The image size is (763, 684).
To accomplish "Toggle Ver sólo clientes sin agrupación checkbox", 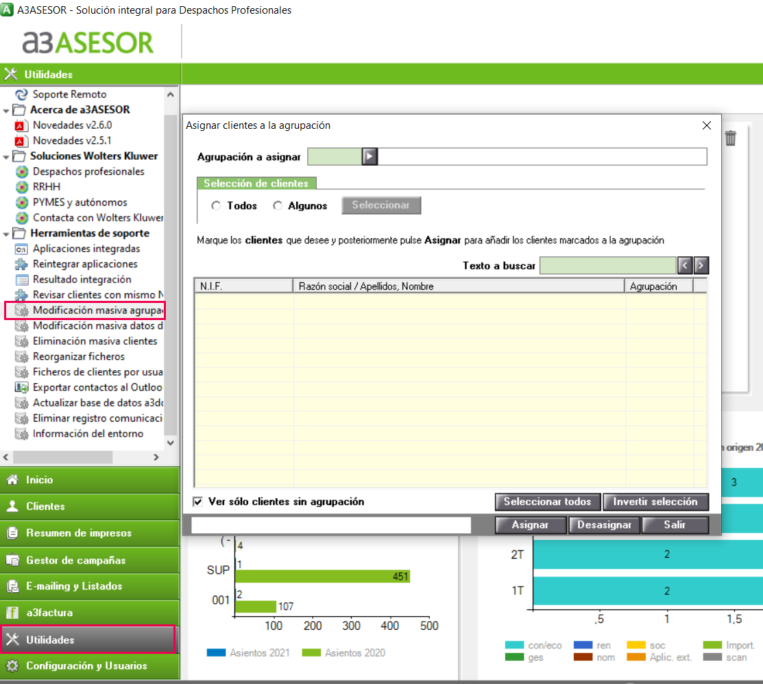I will 197,502.
